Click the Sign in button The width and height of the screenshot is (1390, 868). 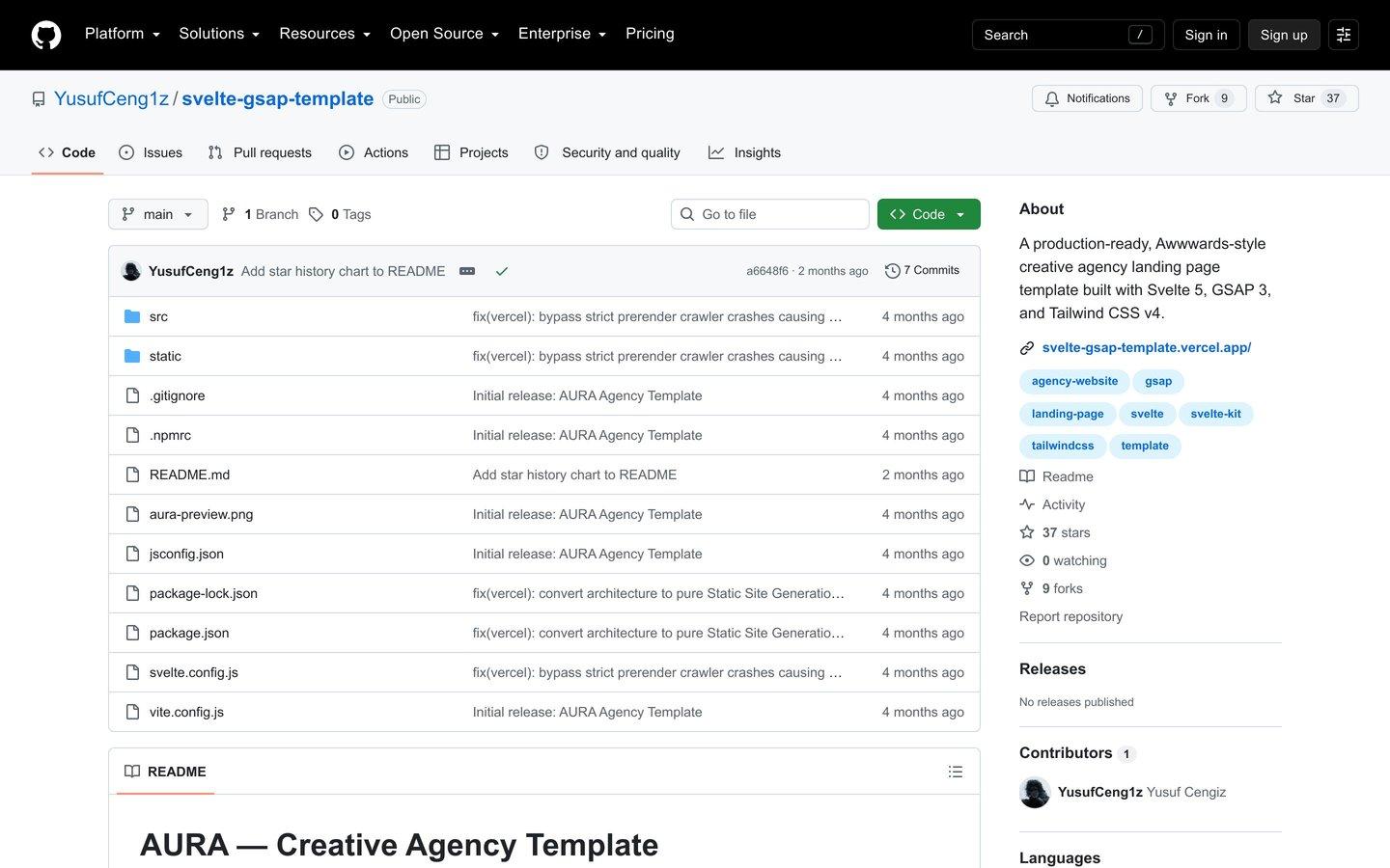pos(1206,35)
